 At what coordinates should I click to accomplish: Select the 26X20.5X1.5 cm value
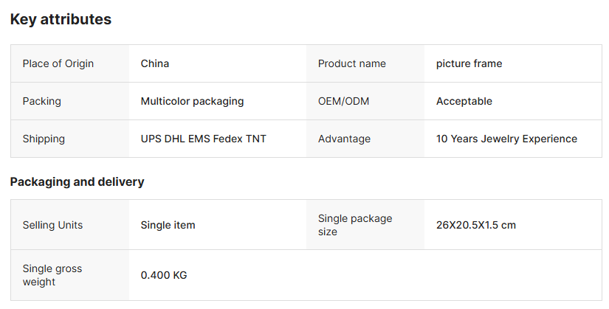tap(475, 225)
